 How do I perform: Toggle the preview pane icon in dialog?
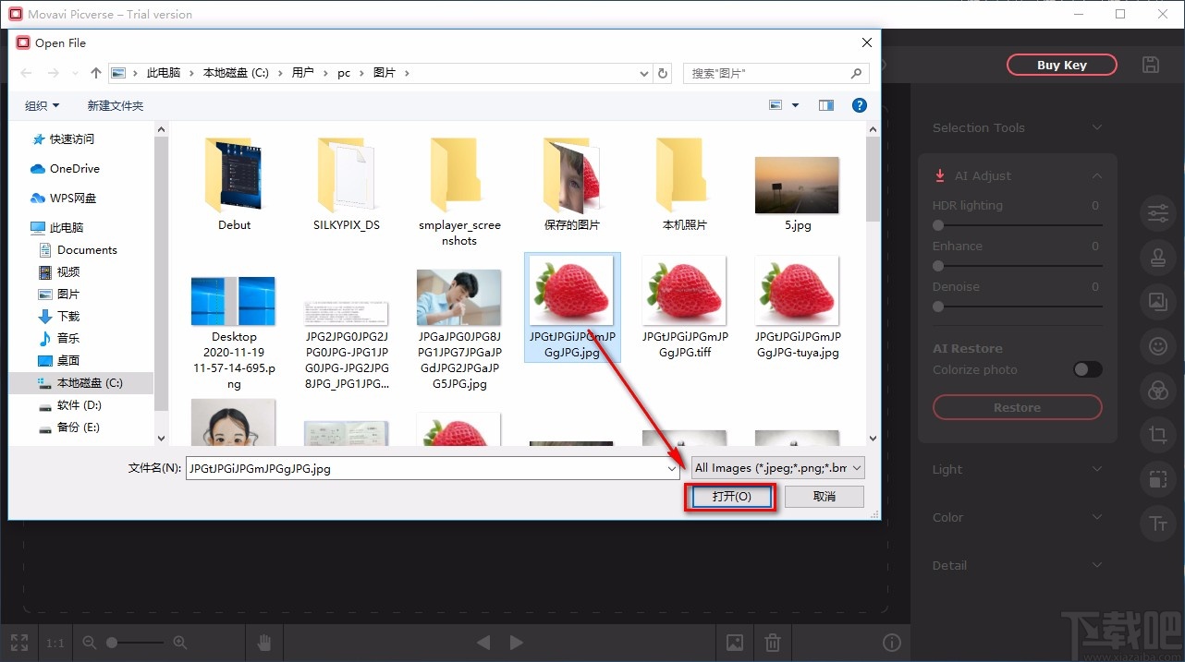[825, 104]
